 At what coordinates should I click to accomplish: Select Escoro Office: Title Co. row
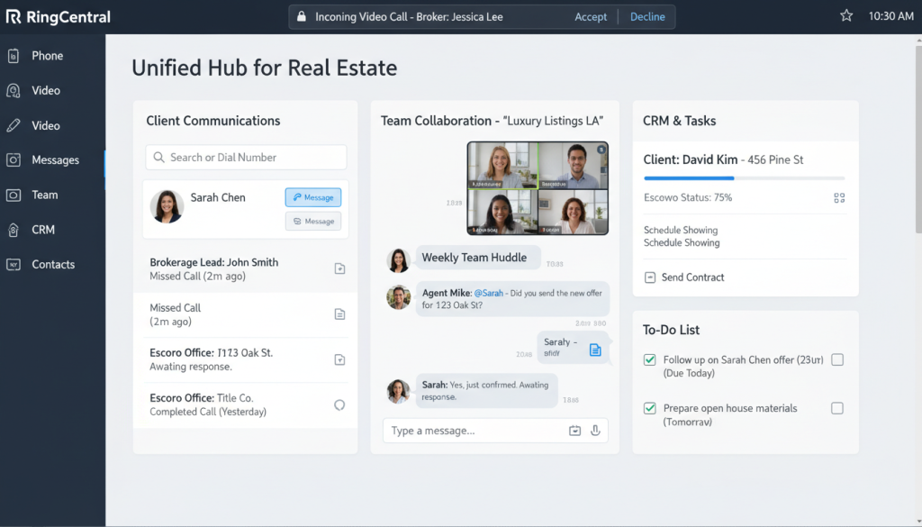point(246,404)
